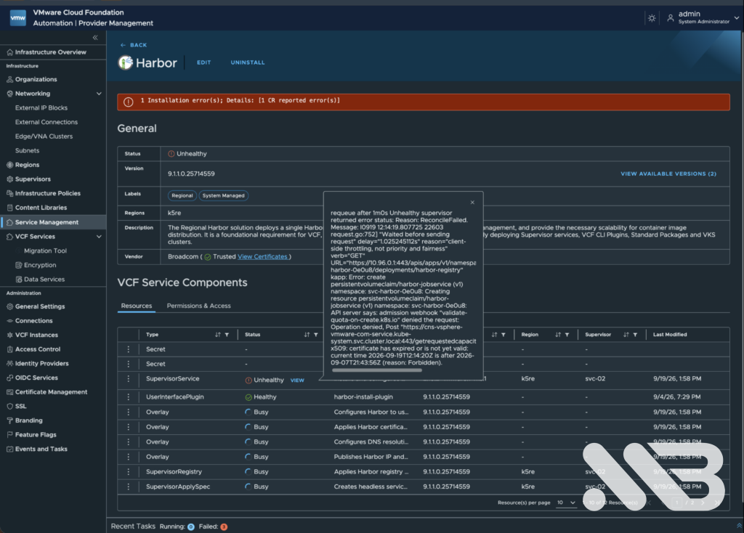Switch to Permissions & Access tab
The height and width of the screenshot is (533, 744).
199,306
